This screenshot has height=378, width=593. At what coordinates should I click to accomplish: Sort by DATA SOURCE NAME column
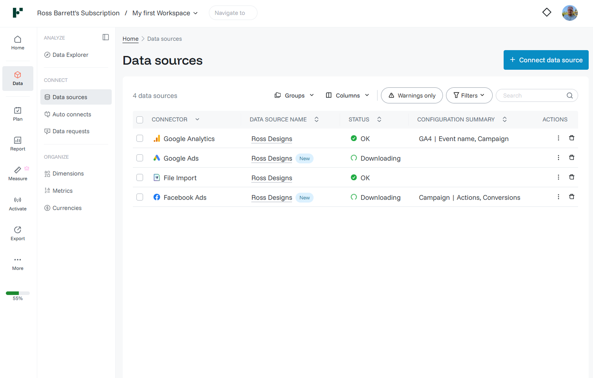point(284,119)
